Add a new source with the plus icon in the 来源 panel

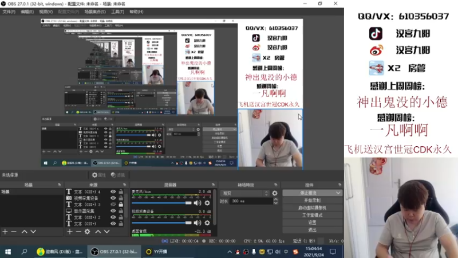point(69,232)
